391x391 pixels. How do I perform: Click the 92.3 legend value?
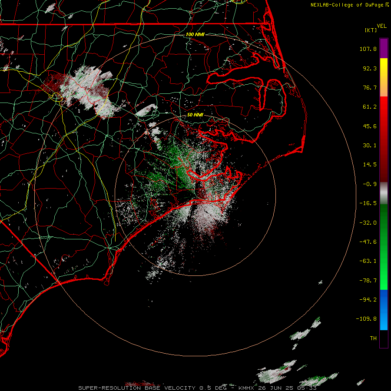370,68
